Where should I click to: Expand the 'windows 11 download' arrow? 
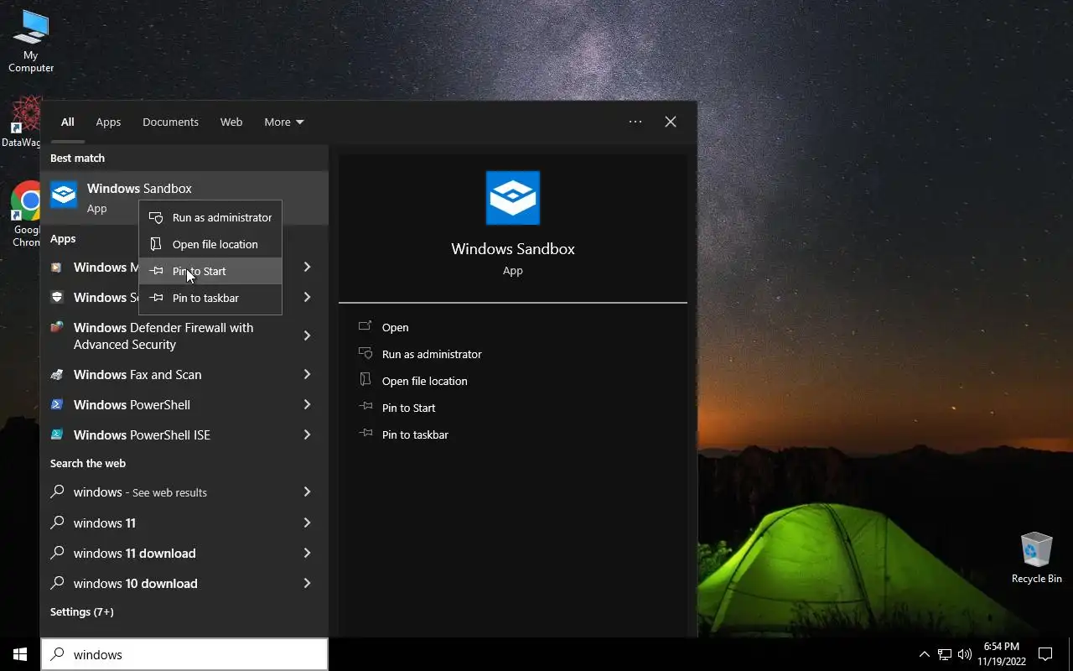pos(307,553)
